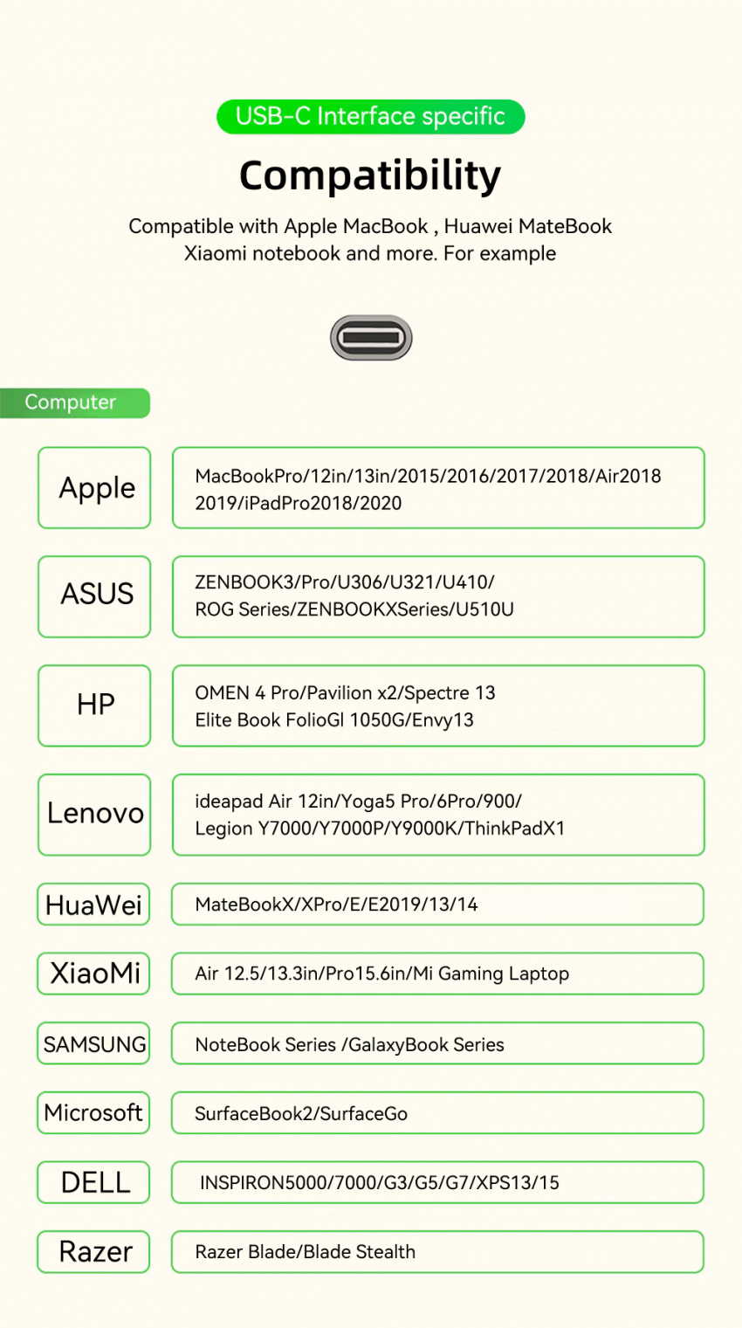Click '2019/iPadPro2018/2020' text

click(x=299, y=503)
